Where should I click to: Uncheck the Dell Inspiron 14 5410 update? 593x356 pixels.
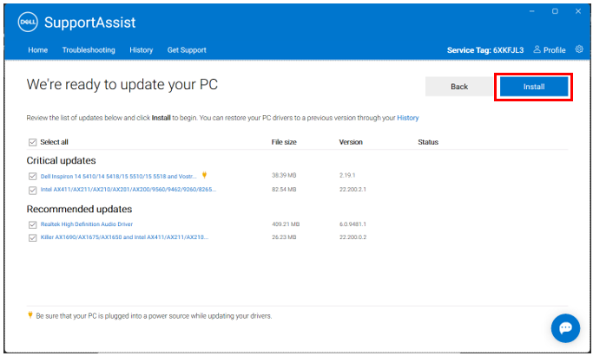click(32, 176)
